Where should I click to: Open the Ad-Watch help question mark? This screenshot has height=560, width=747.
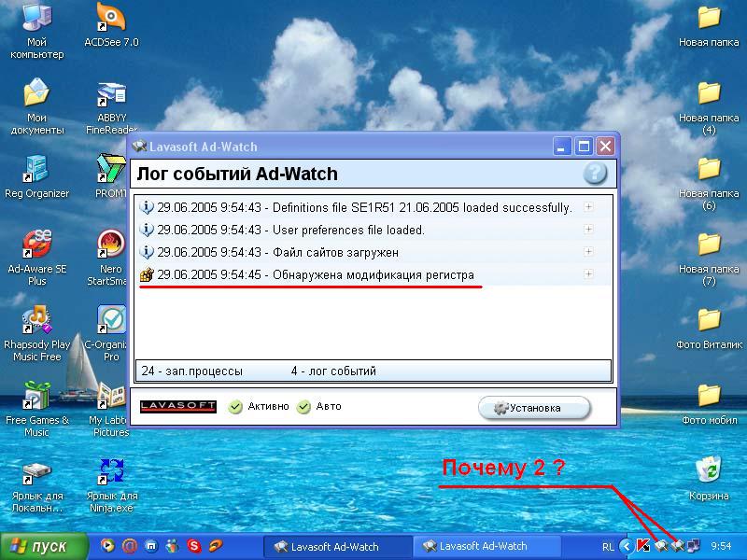tap(595, 174)
